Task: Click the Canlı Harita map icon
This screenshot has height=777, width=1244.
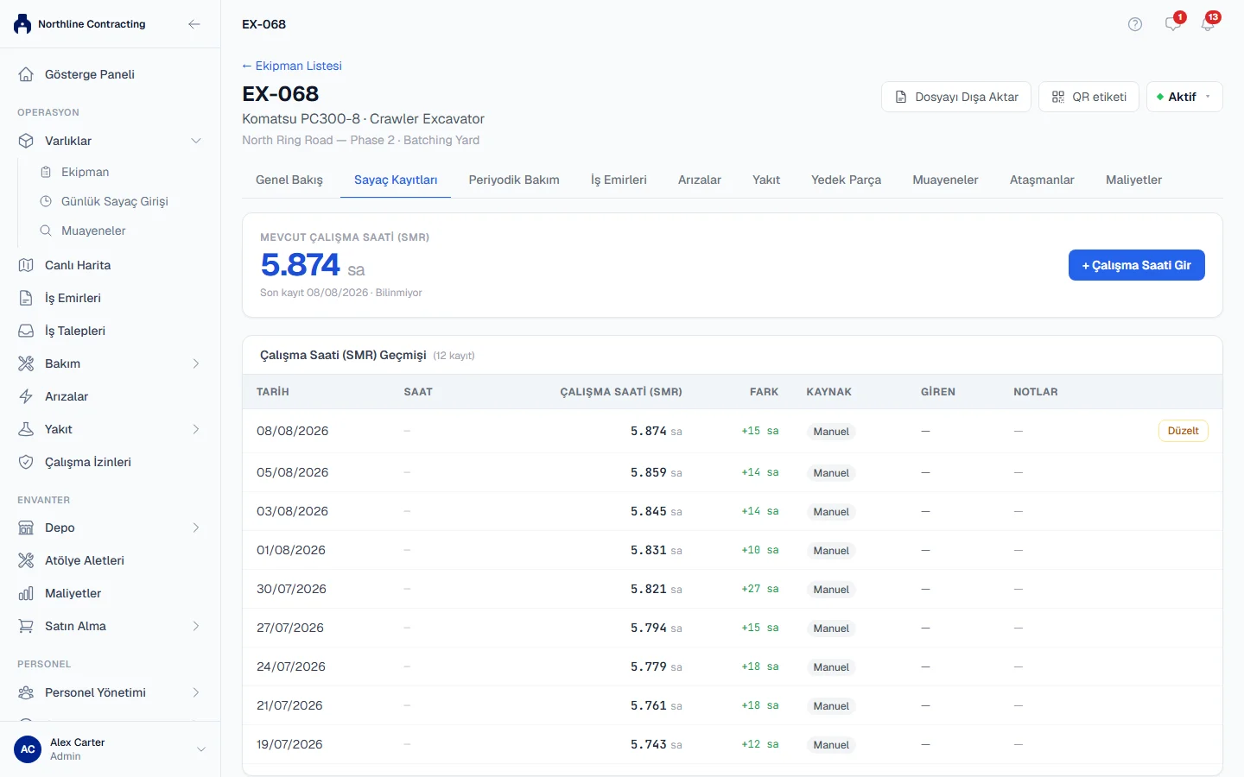Action: click(26, 265)
